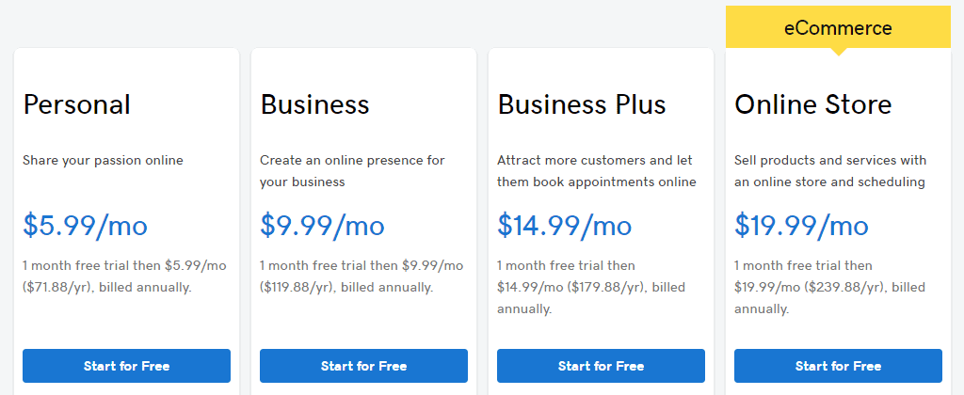The height and width of the screenshot is (395, 964).
Task: Select the Business Plus heading
Action: click(x=582, y=105)
